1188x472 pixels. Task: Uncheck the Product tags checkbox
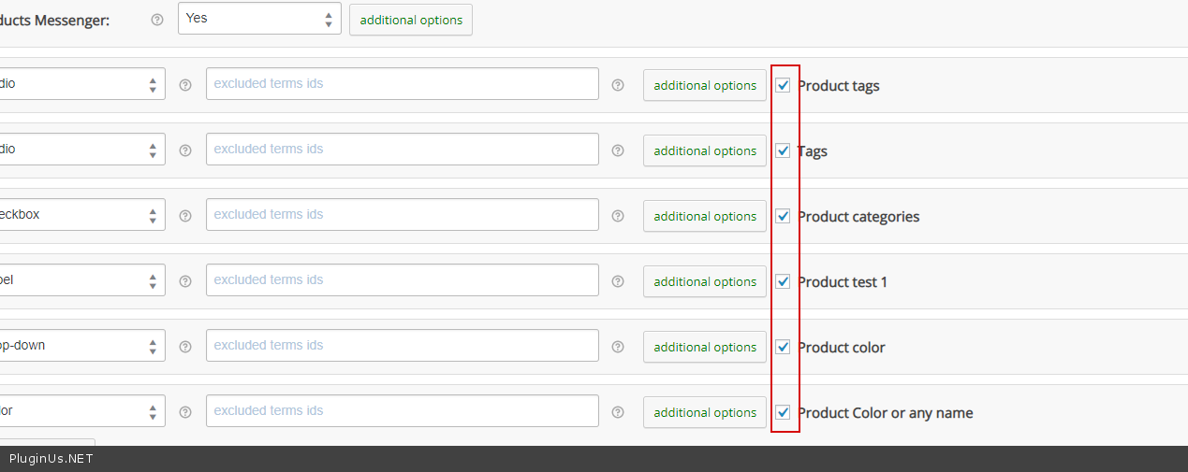784,85
